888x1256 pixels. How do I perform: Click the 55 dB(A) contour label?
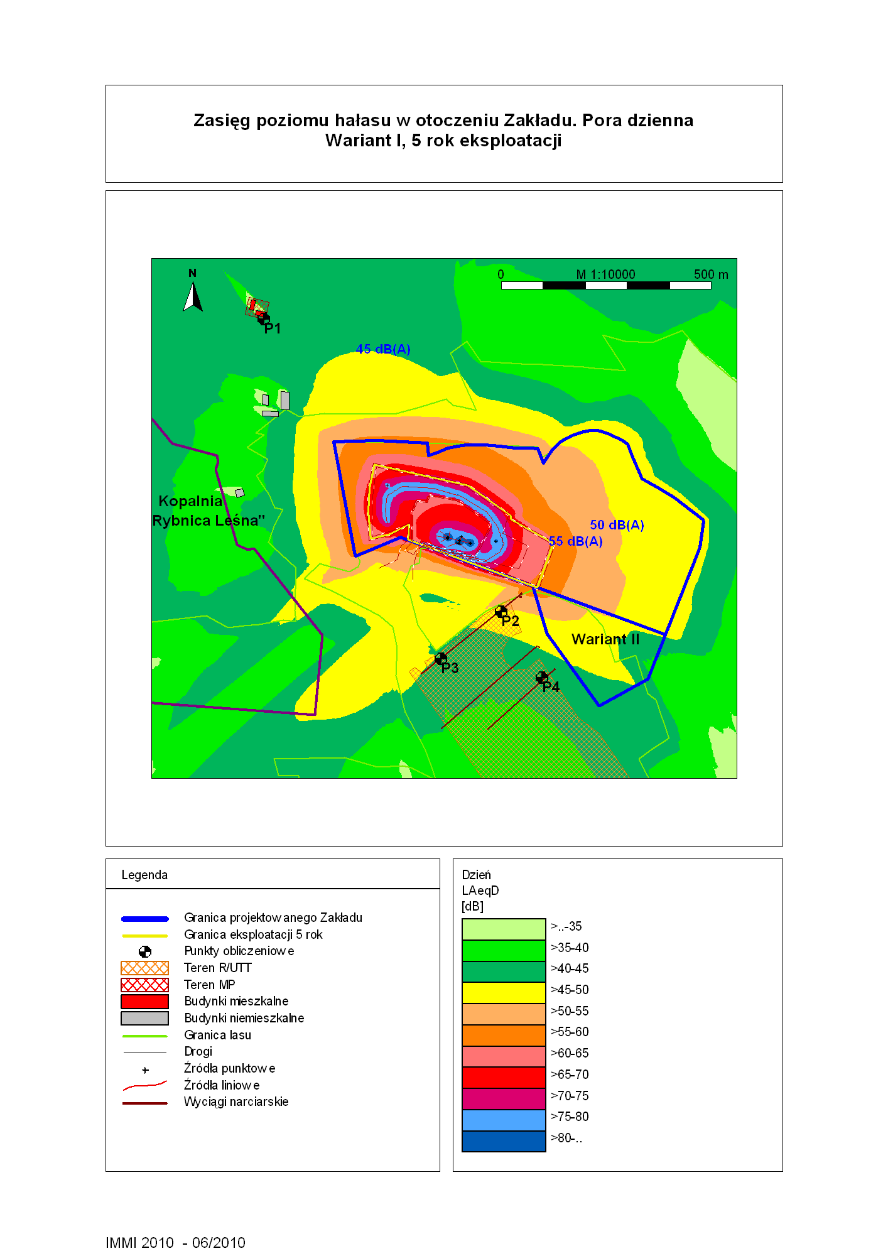[x=575, y=541]
